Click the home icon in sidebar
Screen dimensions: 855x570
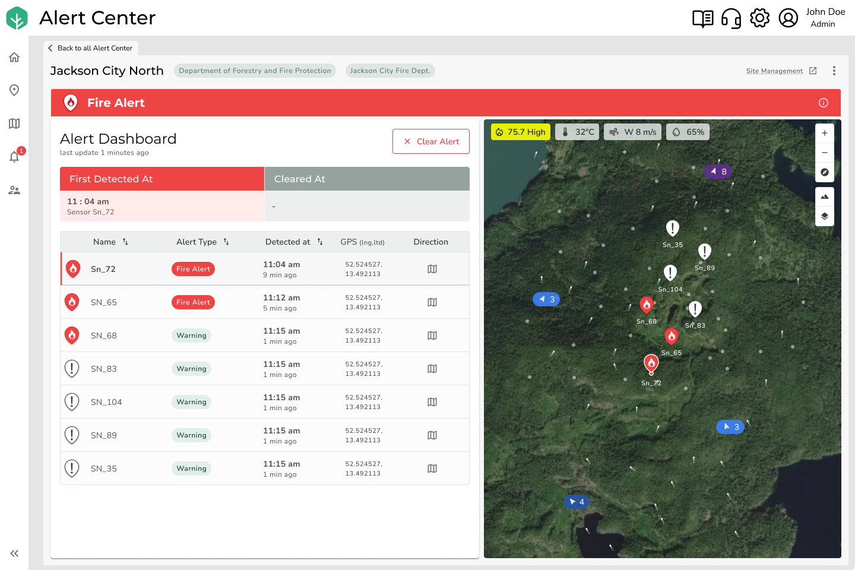point(14,57)
